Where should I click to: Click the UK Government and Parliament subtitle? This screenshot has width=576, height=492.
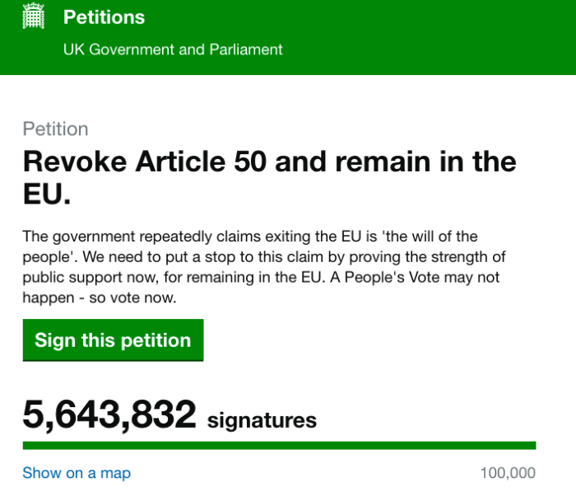(173, 49)
